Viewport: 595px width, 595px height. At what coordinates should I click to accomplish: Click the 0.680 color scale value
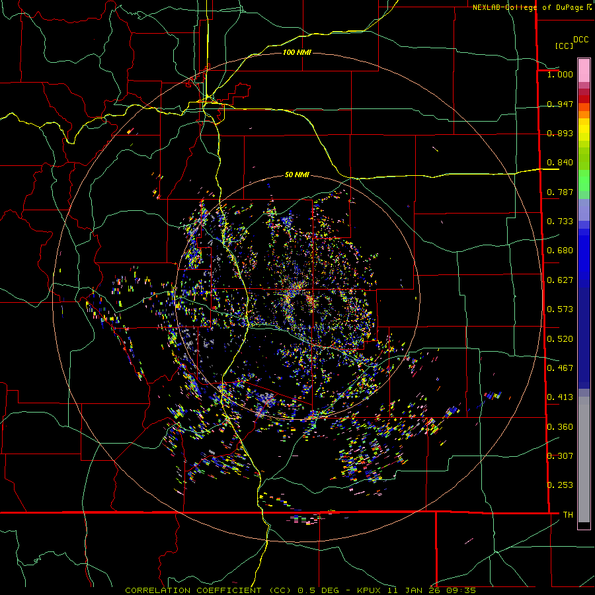pos(560,251)
